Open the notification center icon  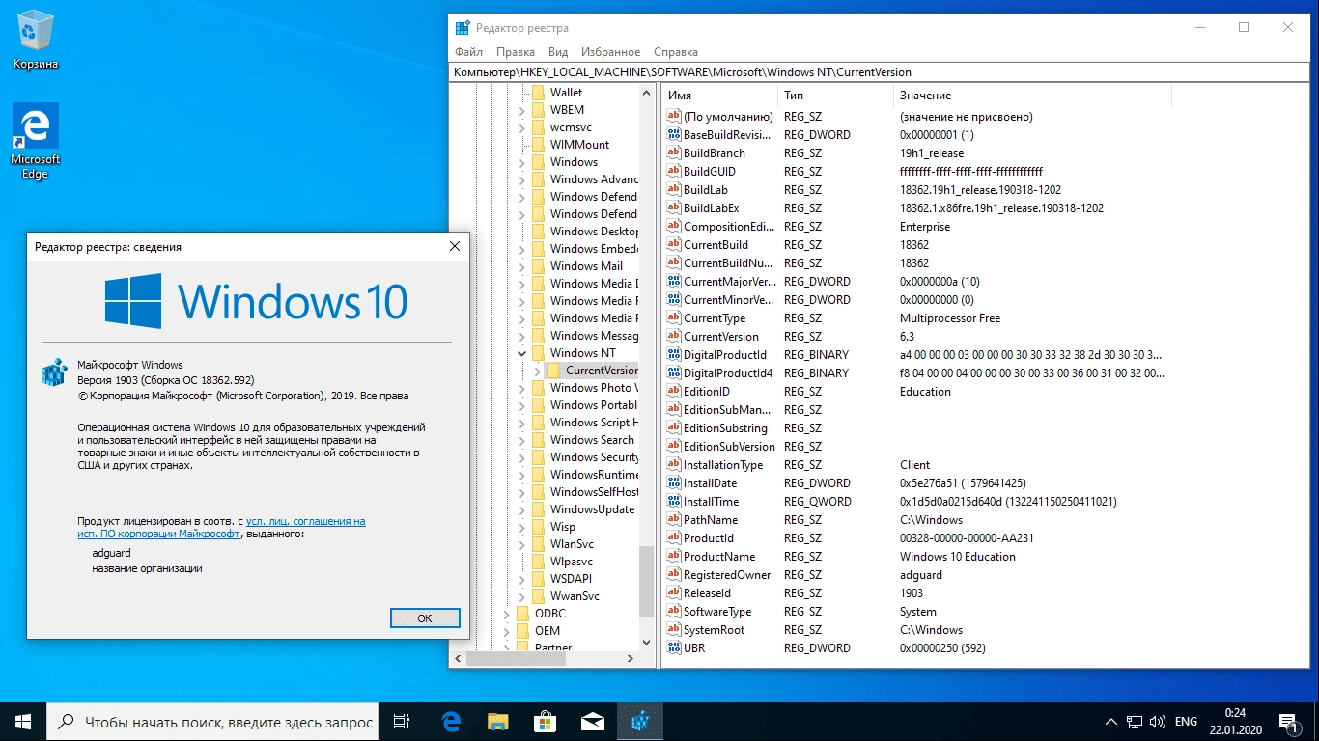tap(1288, 721)
